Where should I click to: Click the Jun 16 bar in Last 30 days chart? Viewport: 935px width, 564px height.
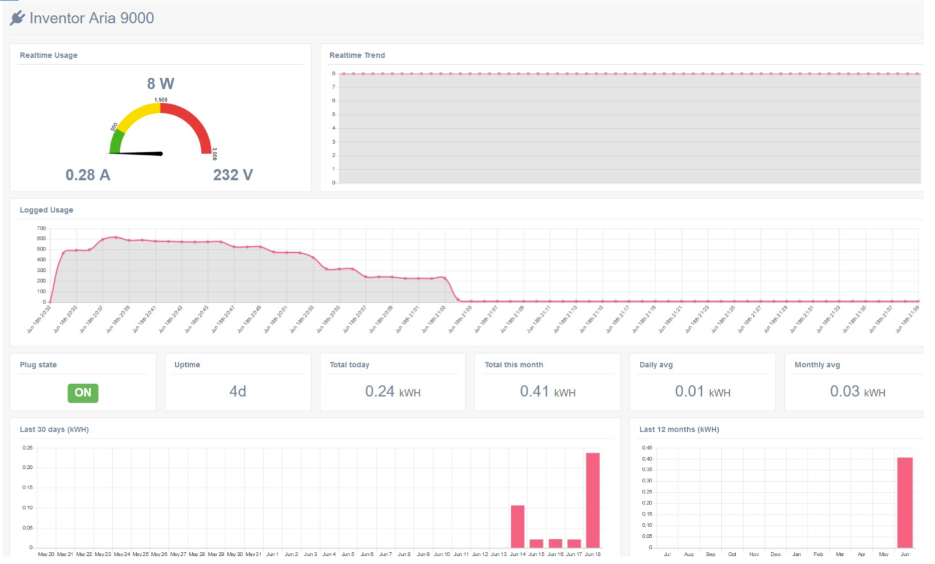(555, 544)
